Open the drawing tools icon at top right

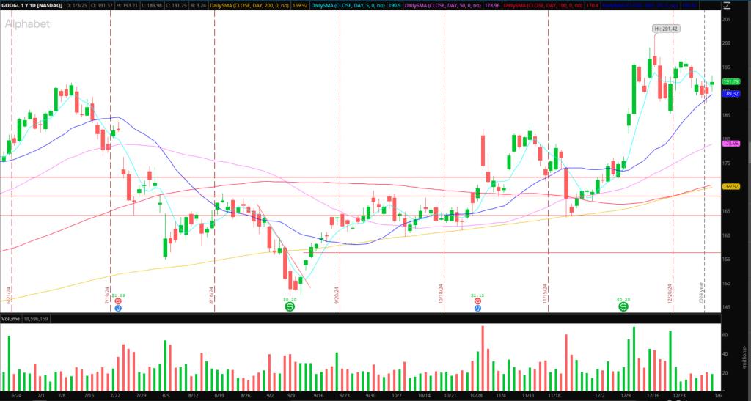727,6
